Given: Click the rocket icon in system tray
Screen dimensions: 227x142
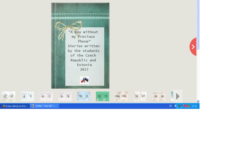Looking at the screenshot, I should pos(179,106).
